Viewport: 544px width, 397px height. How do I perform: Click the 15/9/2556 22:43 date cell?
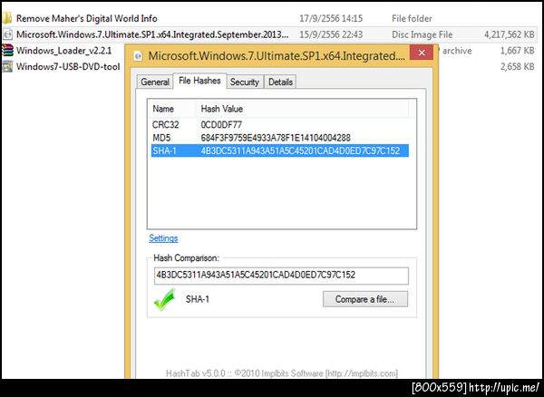coord(331,34)
